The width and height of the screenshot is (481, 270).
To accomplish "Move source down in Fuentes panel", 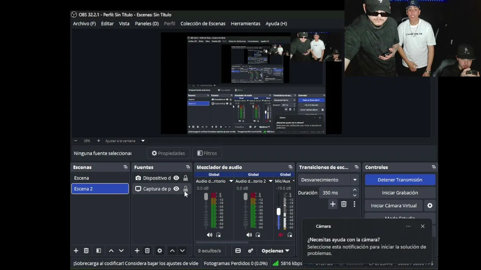I will pyautogui.click(x=182, y=250).
